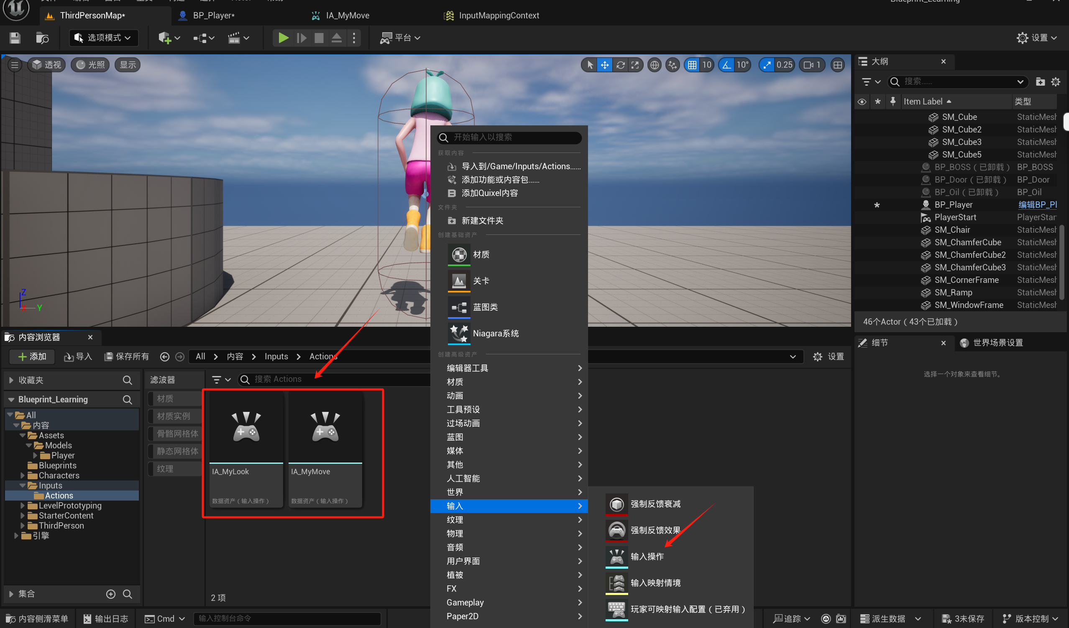Click the Blueprint class icon in menu
1069x628 pixels.
tap(458, 307)
